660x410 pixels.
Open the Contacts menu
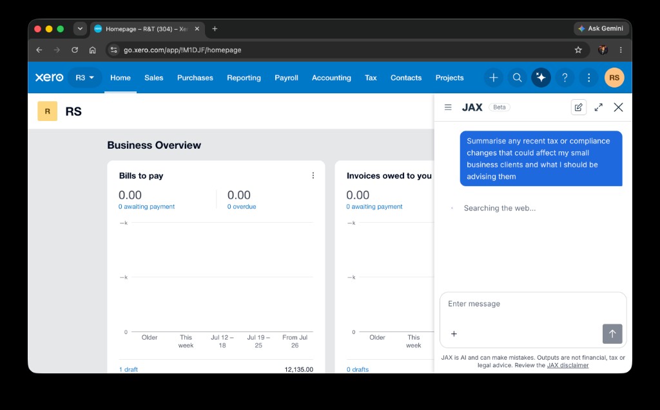click(406, 78)
